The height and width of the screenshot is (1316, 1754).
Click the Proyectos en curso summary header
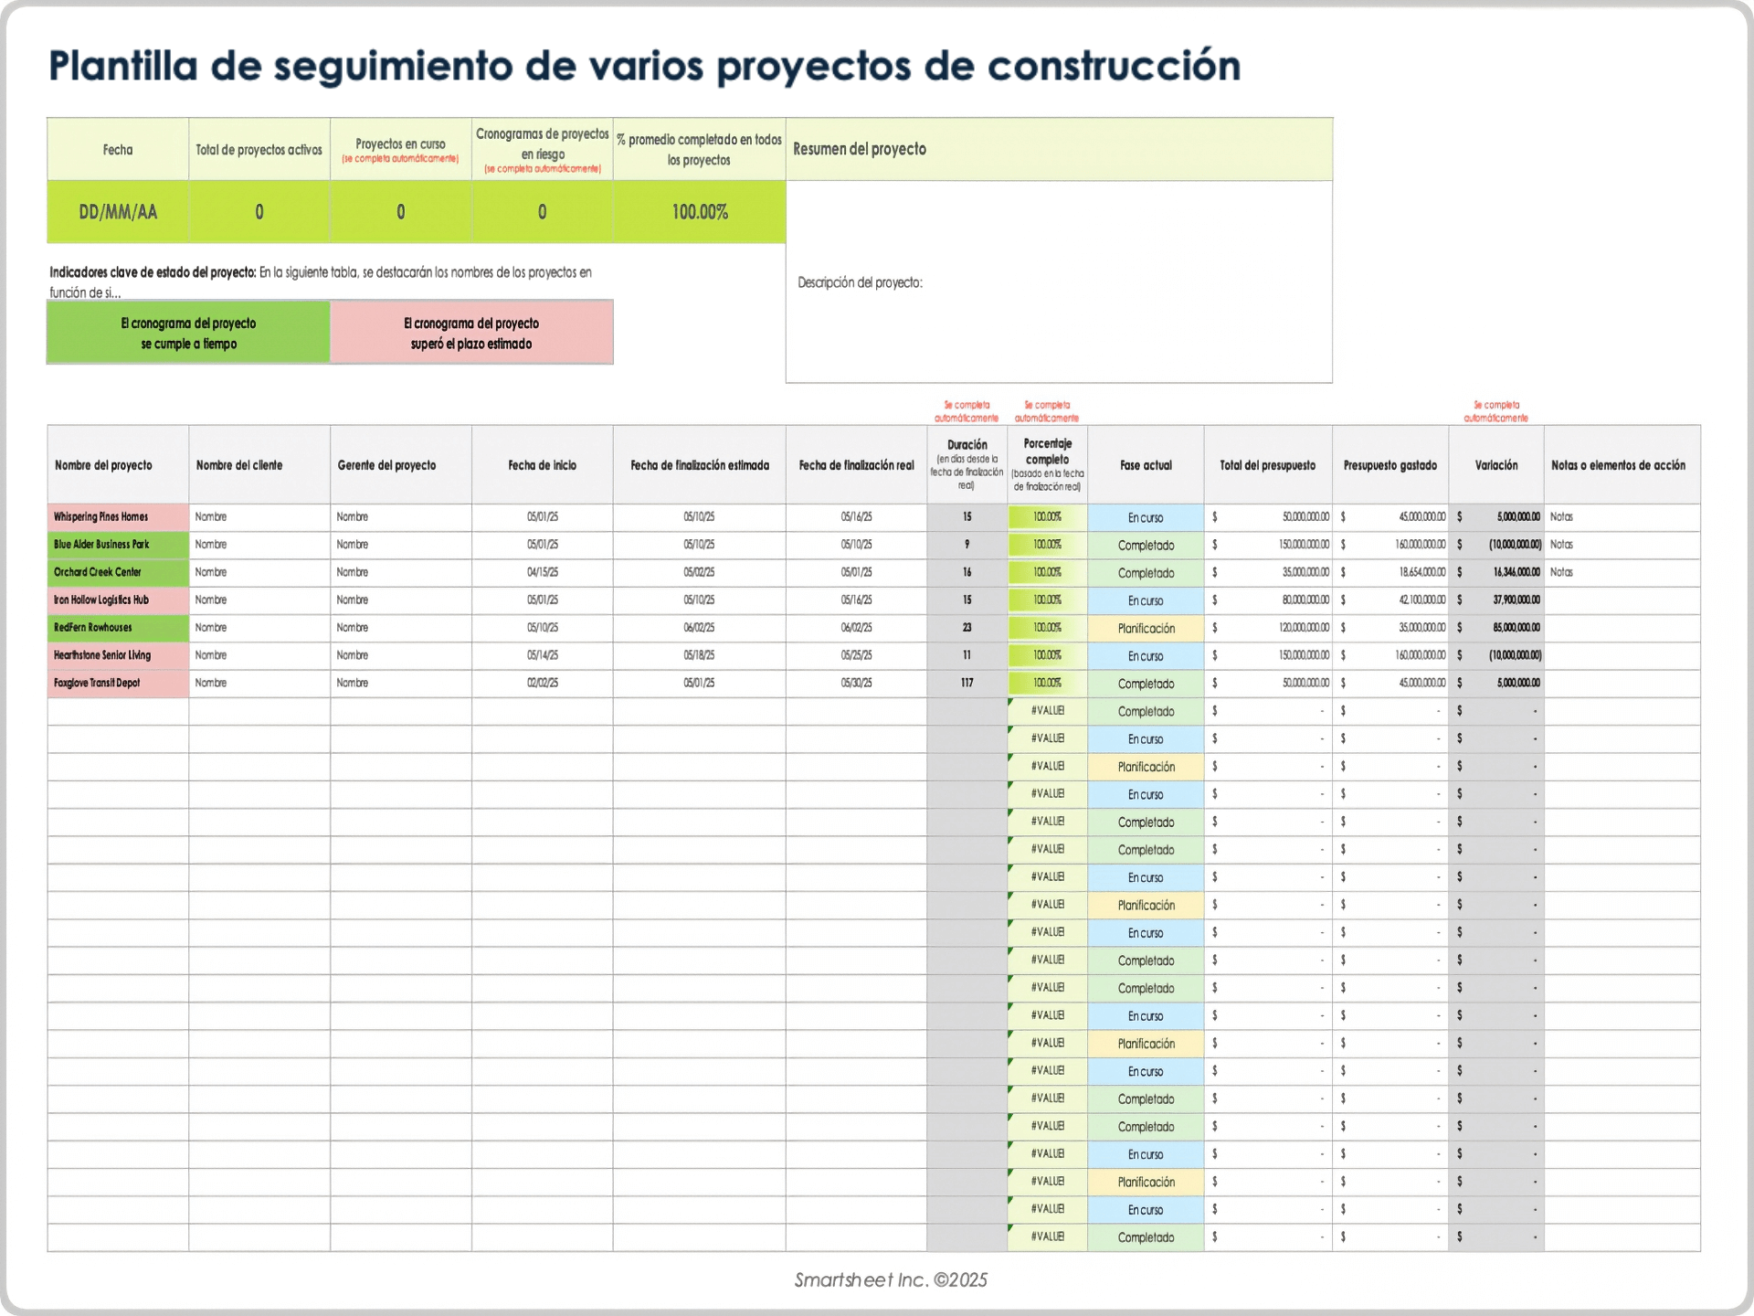[400, 150]
